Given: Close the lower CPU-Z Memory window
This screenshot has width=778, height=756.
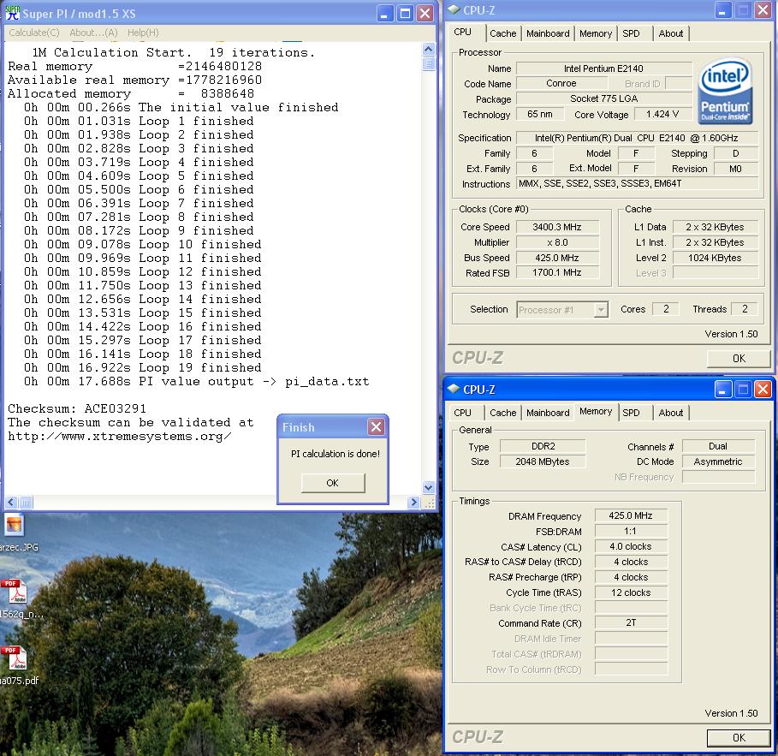Looking at the screenshot, I should tap(763, 390).
